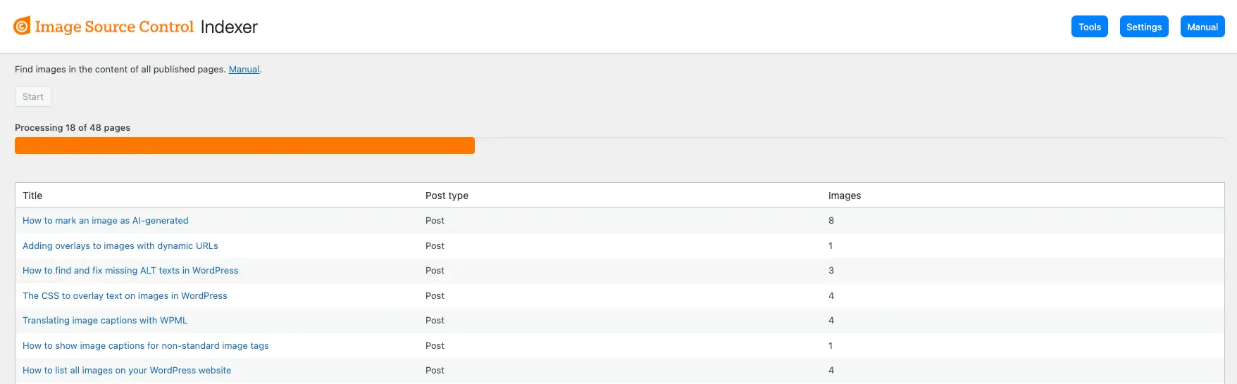Open the Settings page
This screenshot has width=1237, height=384.
(x=1144, y=27)
